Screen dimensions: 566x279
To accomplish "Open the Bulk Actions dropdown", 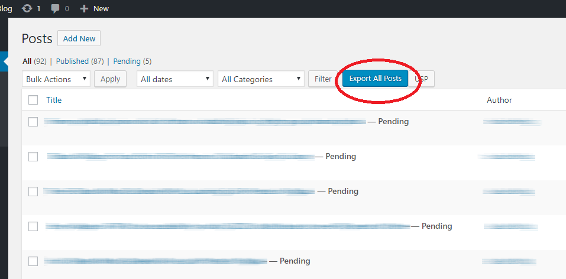I will click(56, 79).
